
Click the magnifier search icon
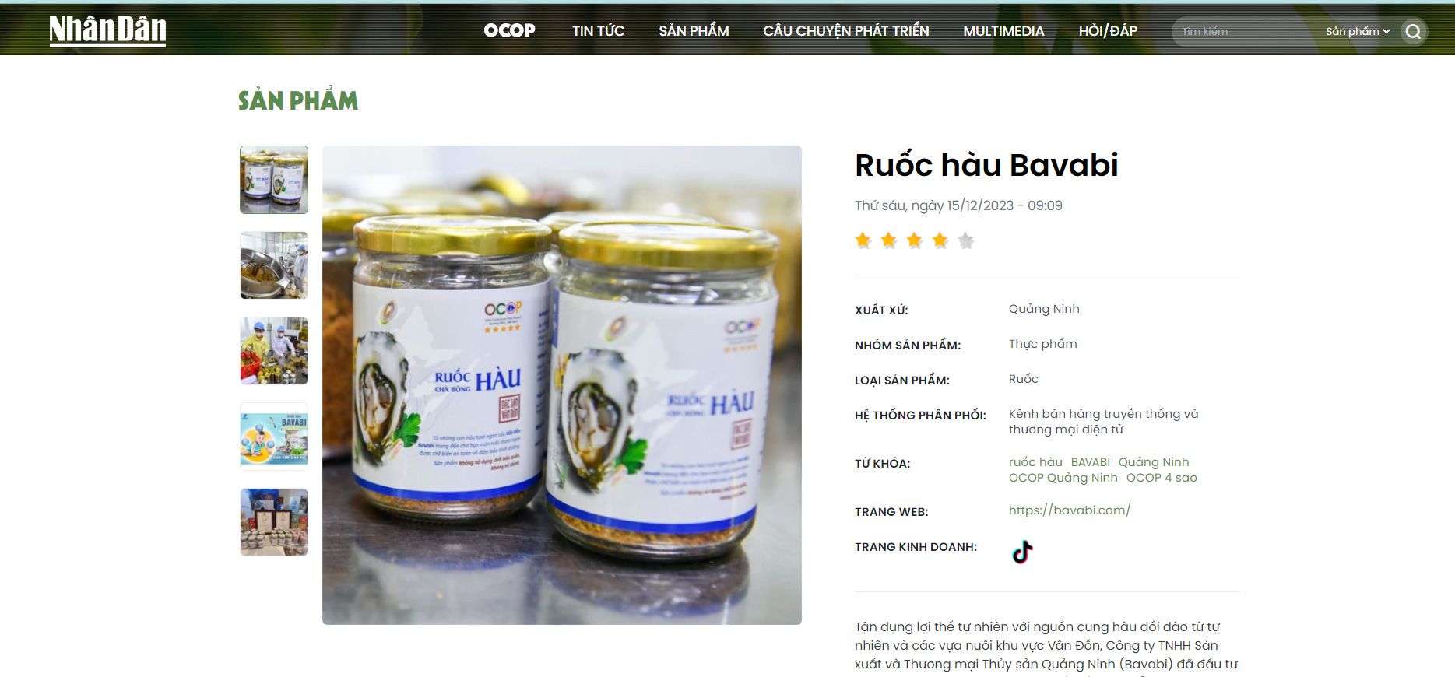tap(1414, 32)
